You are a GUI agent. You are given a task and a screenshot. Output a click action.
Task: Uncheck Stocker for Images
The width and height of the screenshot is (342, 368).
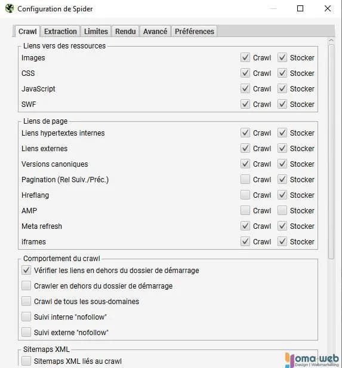(282, 57)
